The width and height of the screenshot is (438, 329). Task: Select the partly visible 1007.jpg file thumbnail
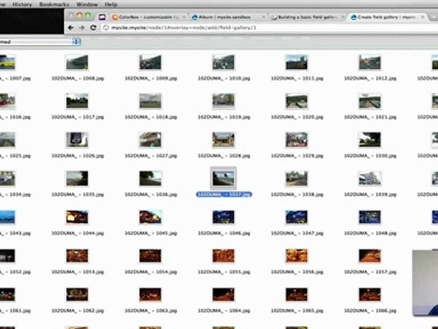tap(8, 62)
